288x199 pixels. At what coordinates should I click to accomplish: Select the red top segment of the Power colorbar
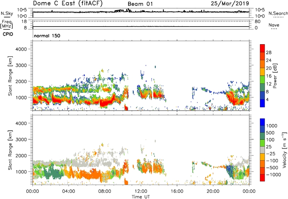point(262,48)
